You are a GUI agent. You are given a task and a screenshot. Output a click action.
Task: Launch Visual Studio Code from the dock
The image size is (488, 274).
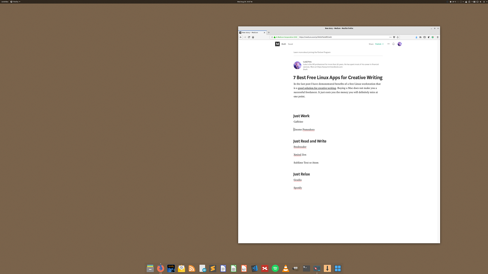254,268
